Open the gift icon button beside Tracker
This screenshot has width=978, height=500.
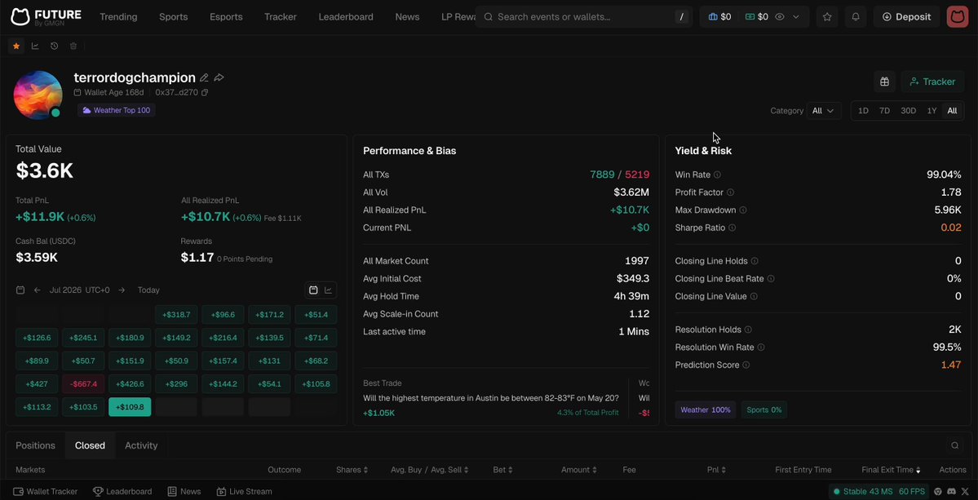[884, 82]
